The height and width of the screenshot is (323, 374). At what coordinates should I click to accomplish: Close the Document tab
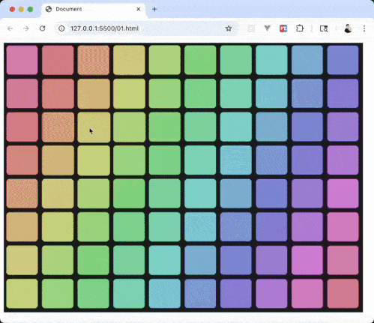[139, 9]
